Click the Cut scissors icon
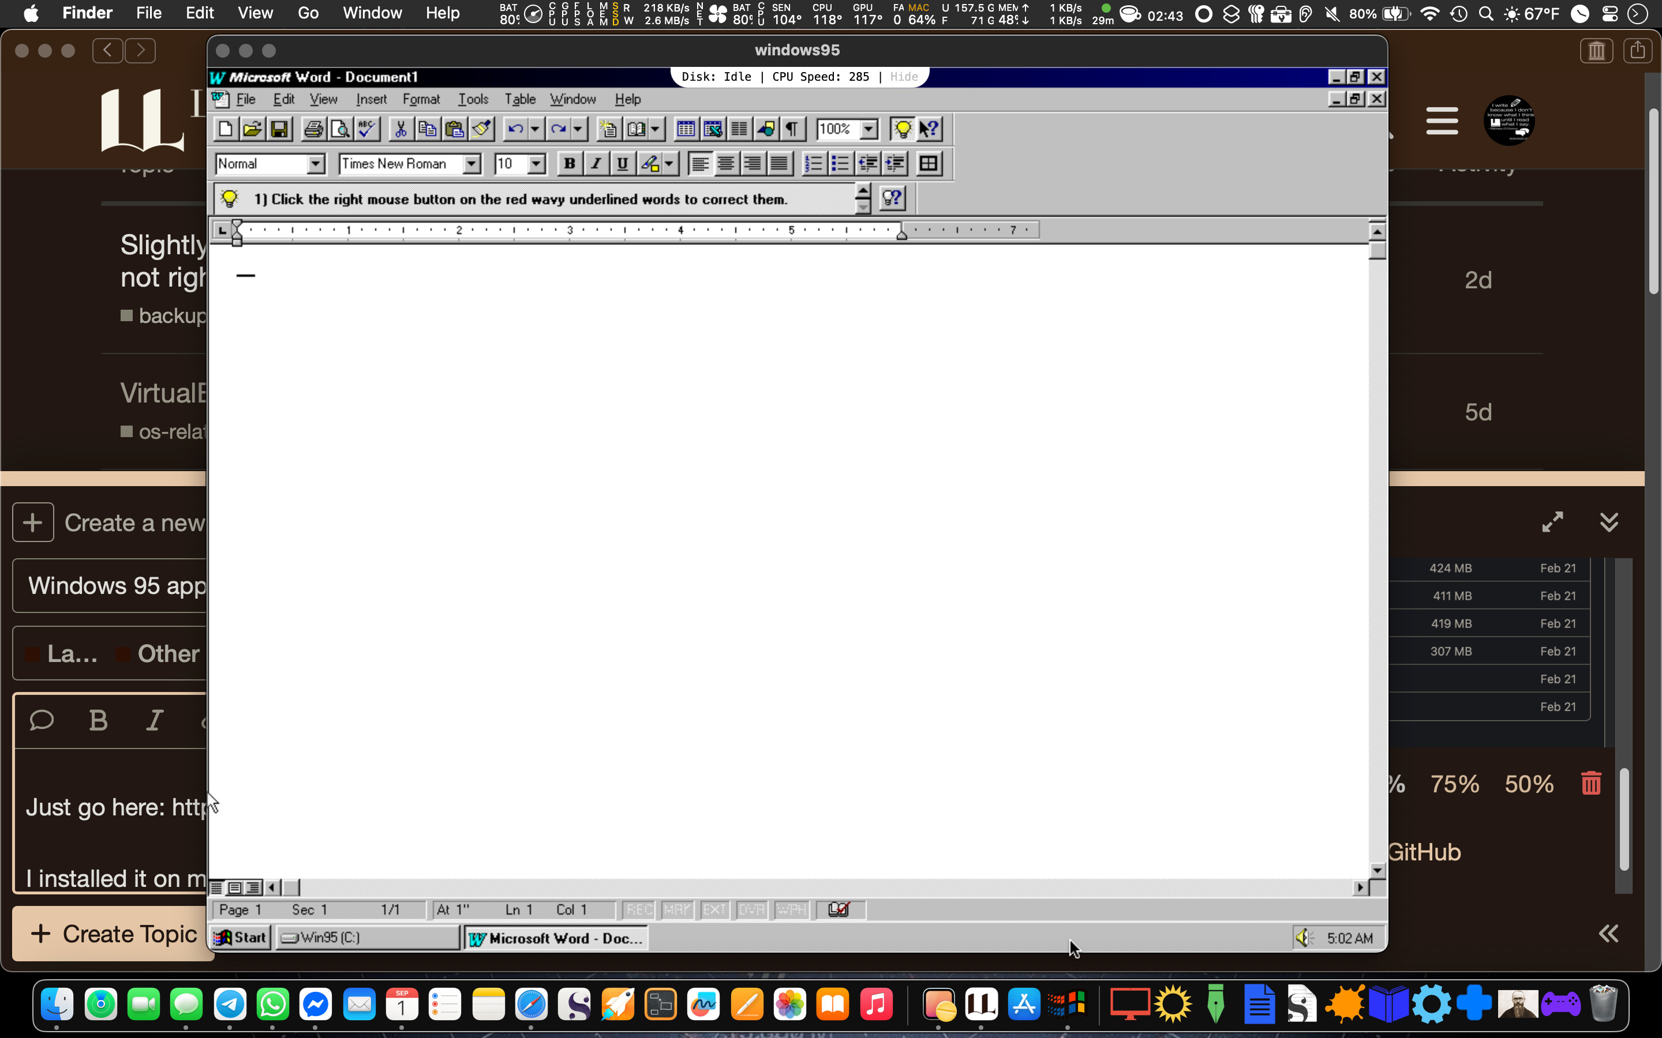This screenshot has height=1038, width=1662. (x=400, y=129)
